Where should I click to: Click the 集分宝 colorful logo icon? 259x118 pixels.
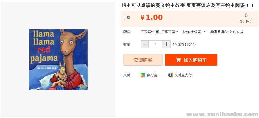coord(143,75)
